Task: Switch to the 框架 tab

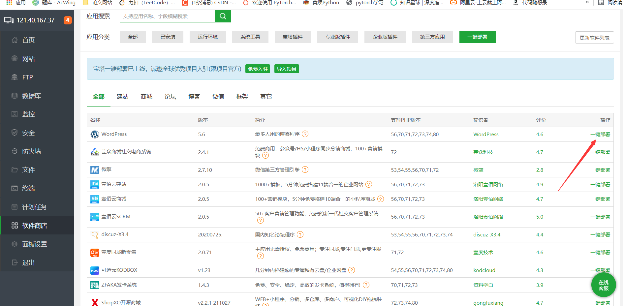Action: pos(242,97)
